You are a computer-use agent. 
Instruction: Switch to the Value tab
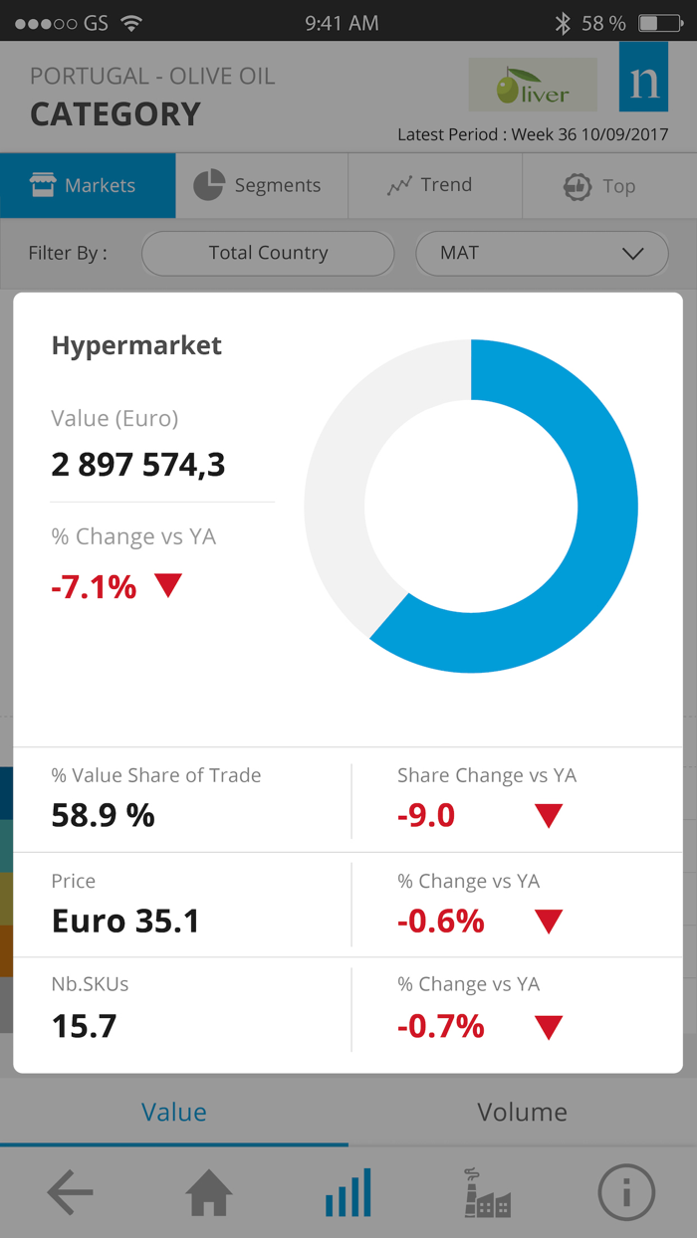pos(173,1112)
